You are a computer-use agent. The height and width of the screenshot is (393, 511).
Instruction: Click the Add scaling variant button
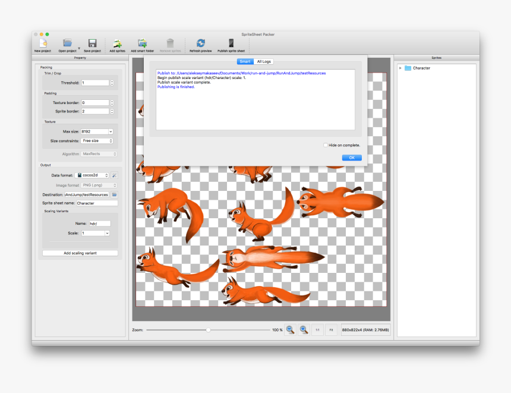[80, 253]
